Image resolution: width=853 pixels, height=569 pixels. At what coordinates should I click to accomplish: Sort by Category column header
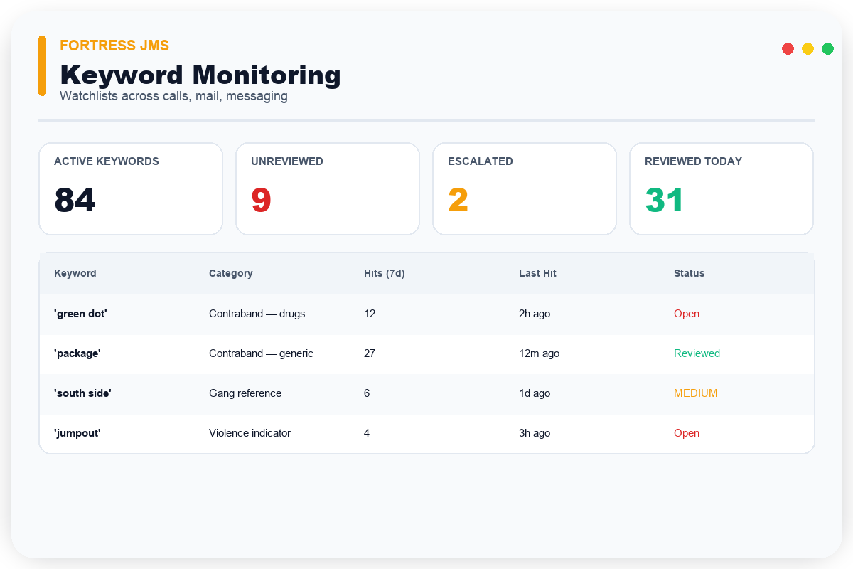click(x=231, y=273)
